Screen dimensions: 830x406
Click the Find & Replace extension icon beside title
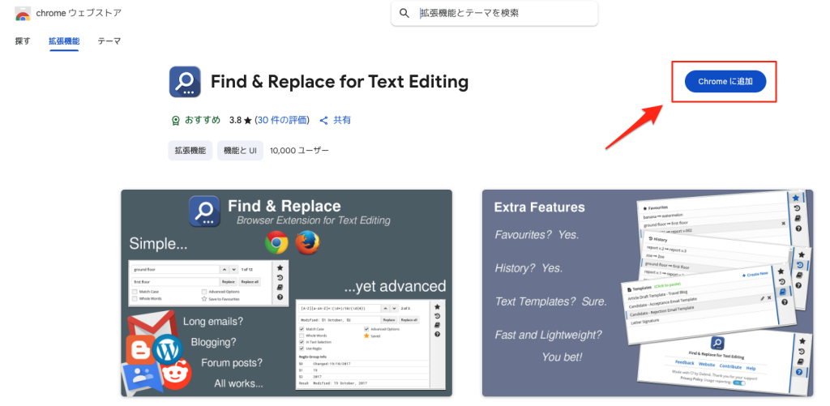pos(185,82)
